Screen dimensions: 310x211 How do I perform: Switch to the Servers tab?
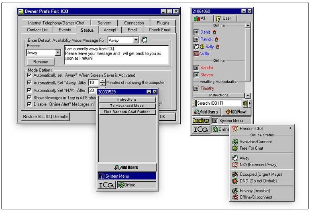[x=104, y=23]
